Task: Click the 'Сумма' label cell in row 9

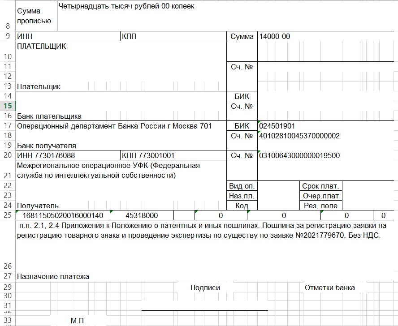Action: point(242,36)
